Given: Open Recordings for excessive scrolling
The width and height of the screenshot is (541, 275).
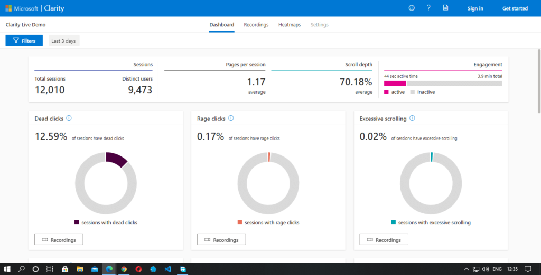Looking at the screenshot, I should coord(384,240).
